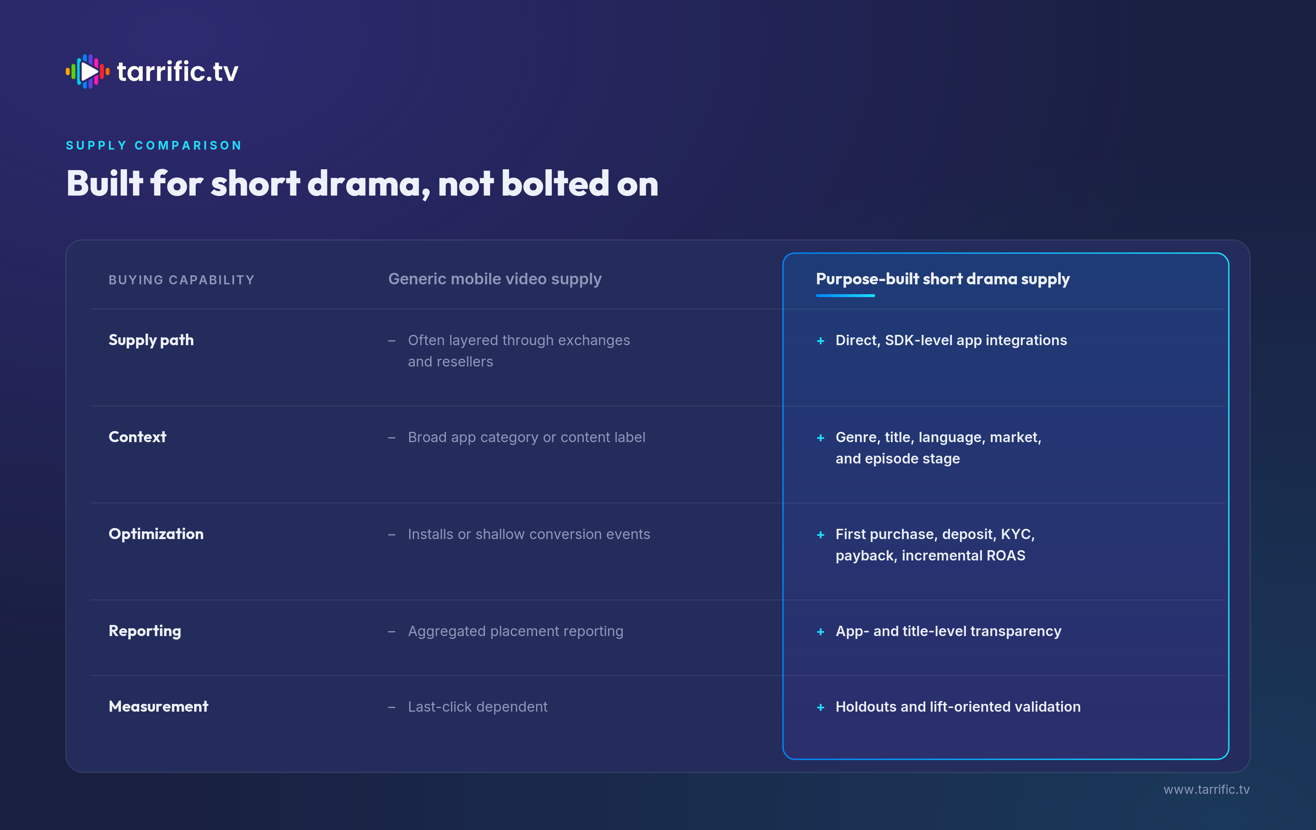The height and width of the screenshot is (830, 1316).
Task: Select the Measurement row label
Action: (158, 707)
